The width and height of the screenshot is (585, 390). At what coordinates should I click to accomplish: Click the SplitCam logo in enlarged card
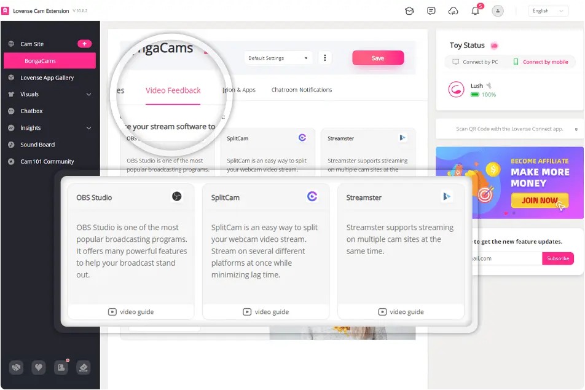coord(312,196)
